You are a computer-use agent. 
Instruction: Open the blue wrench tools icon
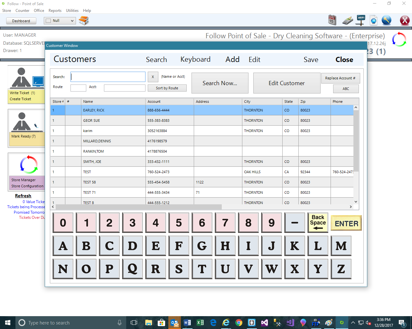[386, 20]
